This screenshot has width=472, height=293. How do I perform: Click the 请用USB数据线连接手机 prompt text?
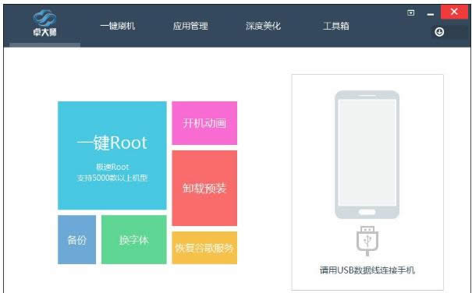[367, 270]
